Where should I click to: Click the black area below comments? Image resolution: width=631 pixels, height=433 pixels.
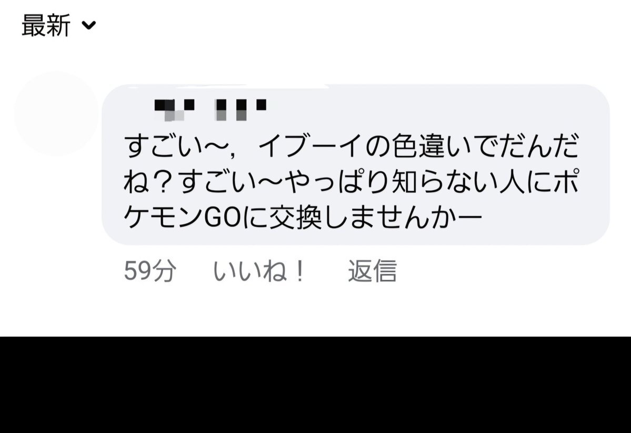[316, 385]
